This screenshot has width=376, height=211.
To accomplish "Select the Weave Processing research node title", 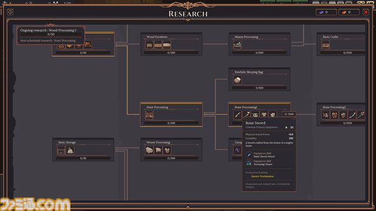I will point(158,142).
